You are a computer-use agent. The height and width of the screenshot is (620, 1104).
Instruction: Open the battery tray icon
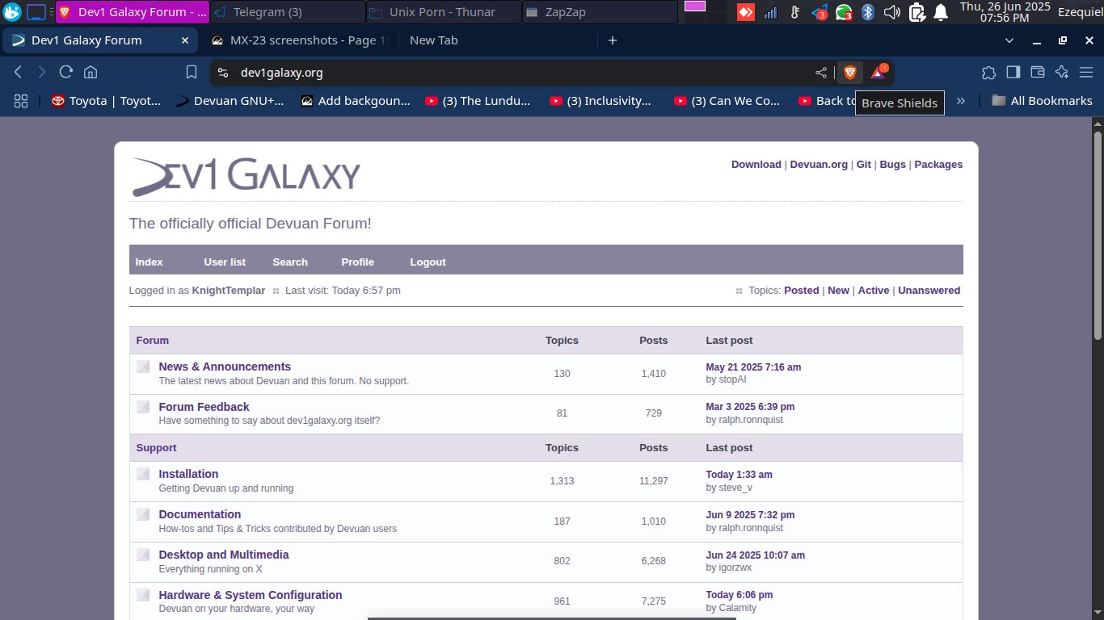(916, 12)
